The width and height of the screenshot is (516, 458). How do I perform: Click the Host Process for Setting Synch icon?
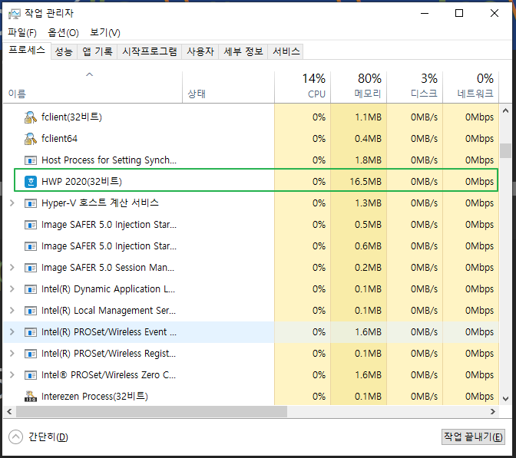pos(31,160)
